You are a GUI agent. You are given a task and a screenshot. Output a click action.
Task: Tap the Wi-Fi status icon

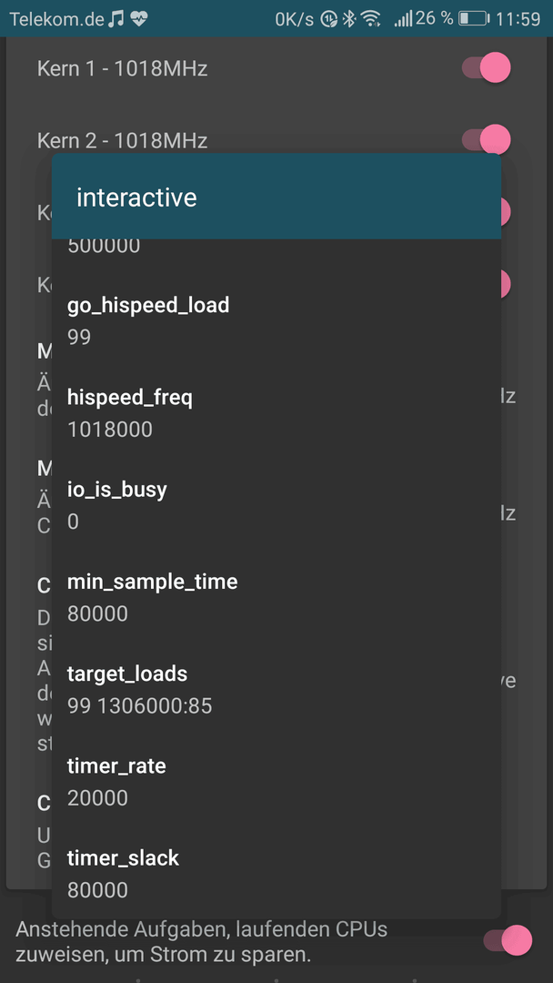point(371,19)
